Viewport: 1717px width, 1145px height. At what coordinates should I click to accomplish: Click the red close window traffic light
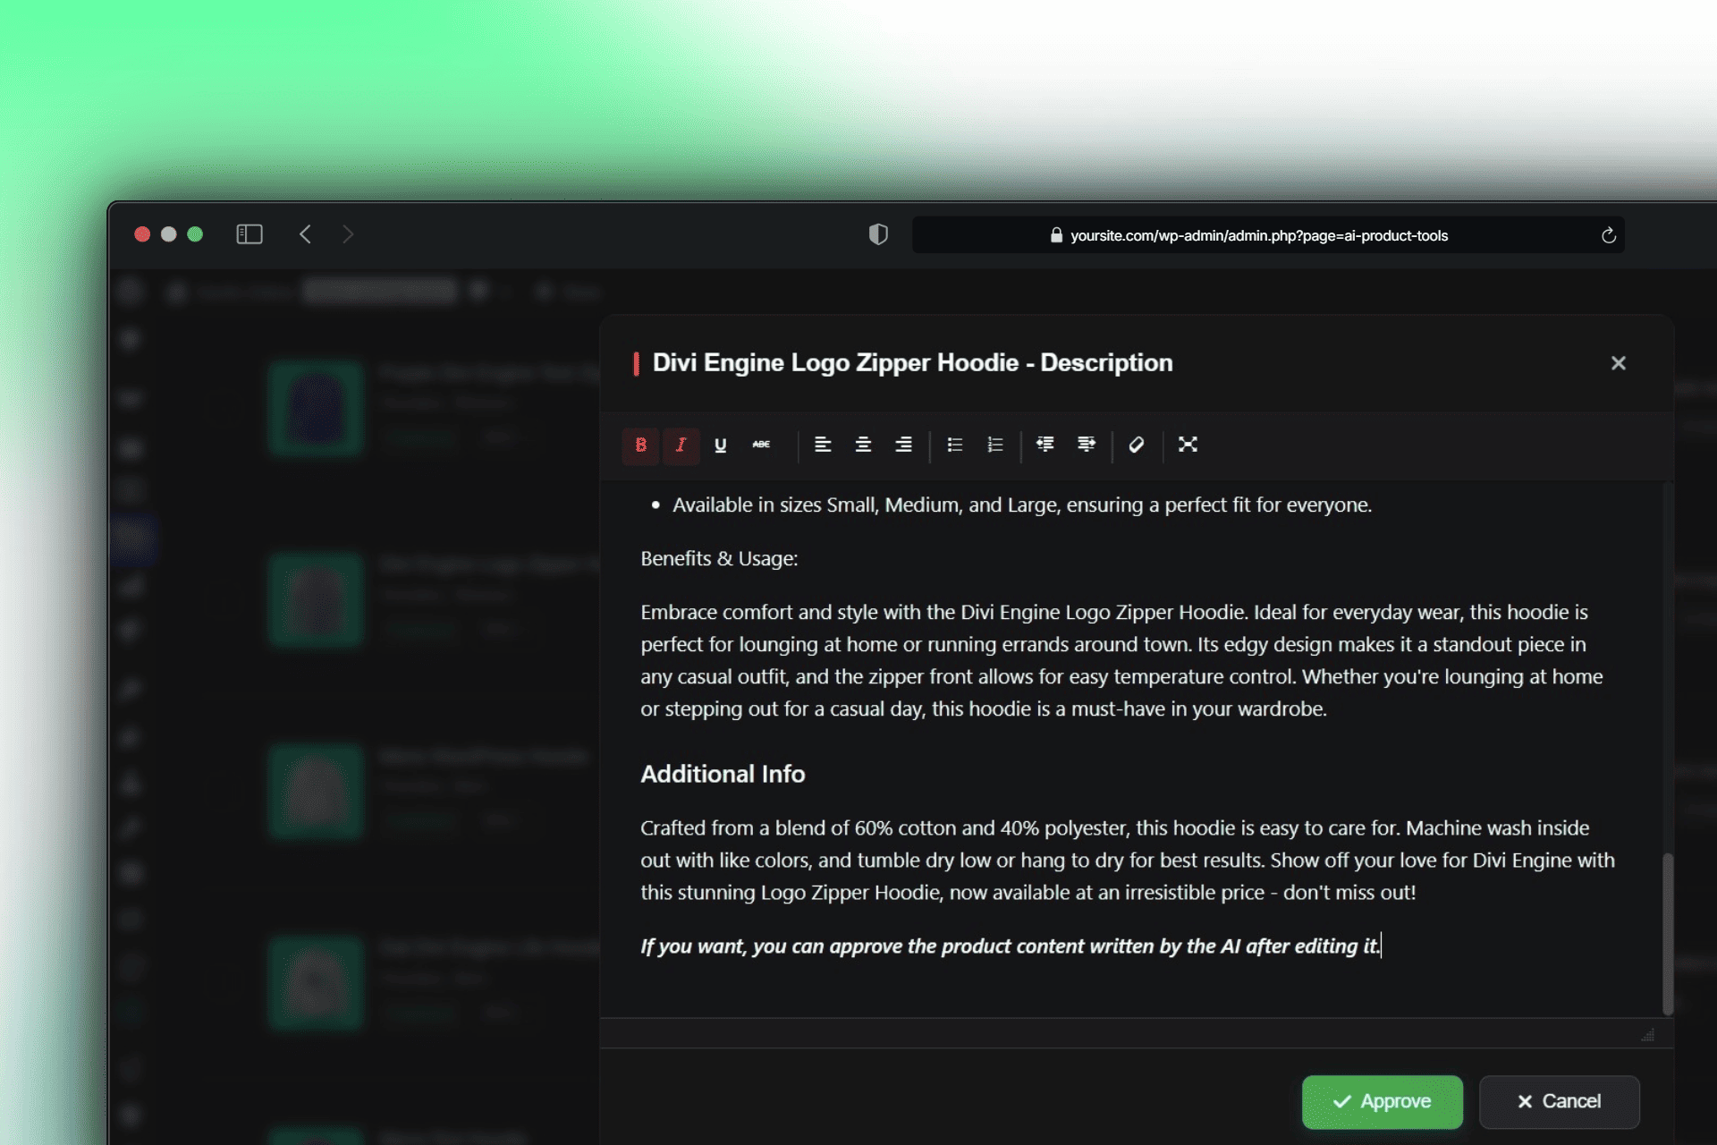click(x=142, y=234)
